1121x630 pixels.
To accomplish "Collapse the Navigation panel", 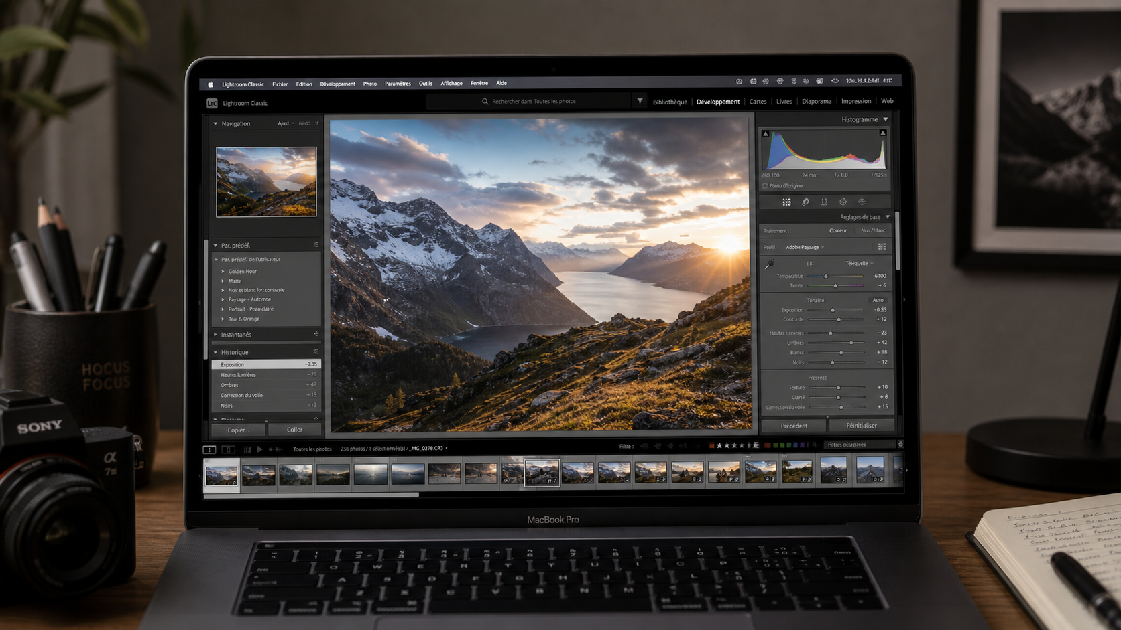I will tap(215, 123).
